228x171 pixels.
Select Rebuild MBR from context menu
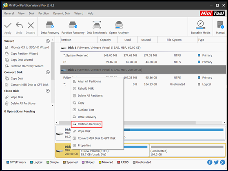pyautogui.click(x=86, y=88)
